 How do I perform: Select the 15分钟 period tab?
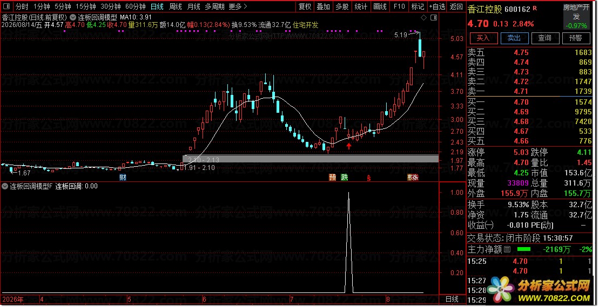85,6
